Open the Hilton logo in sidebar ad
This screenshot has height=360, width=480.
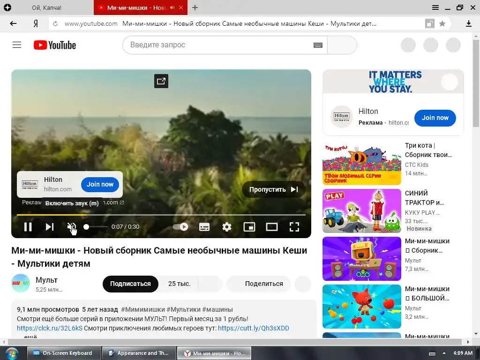click(341, 117)
